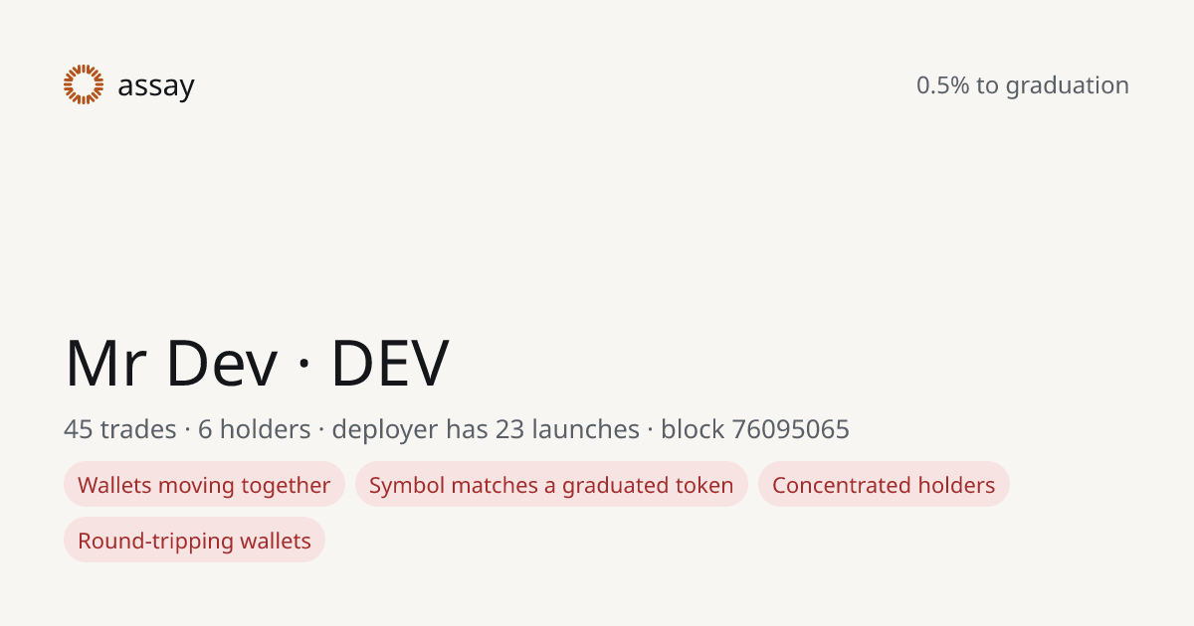The image size is (1194, 626).
Task: View the 6 holders stat
Action: [255, 429]
